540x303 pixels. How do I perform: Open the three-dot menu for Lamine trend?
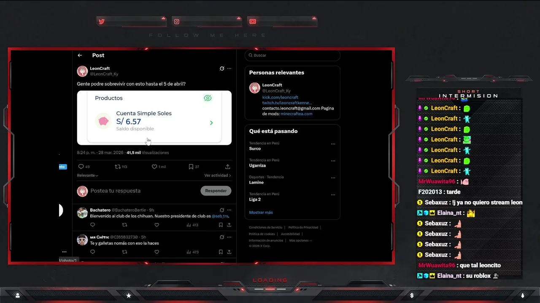point(333,178)
